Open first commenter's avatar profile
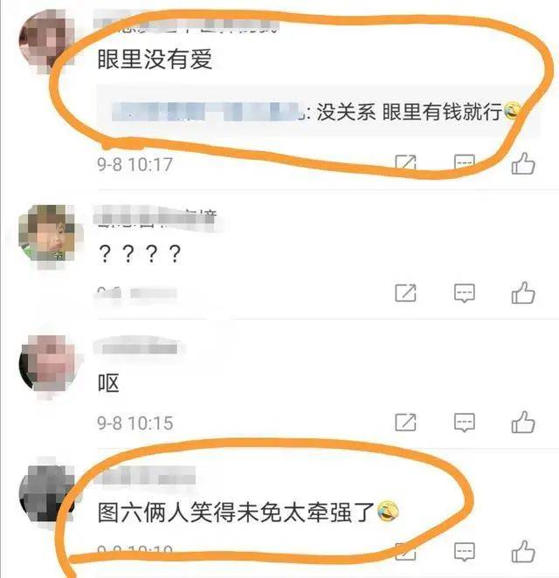Screen dimensions: 559x578 pos(47,40)
